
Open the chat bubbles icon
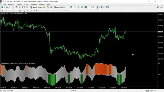162,7
